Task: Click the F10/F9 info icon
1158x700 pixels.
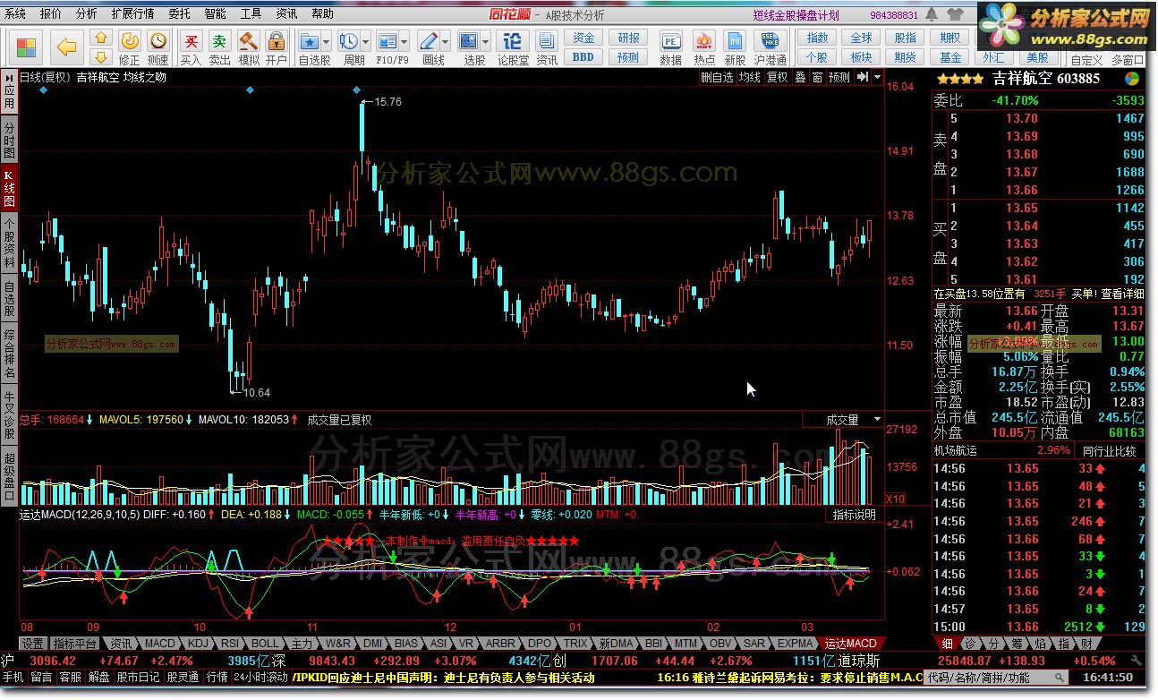Action: click(387, 41)
